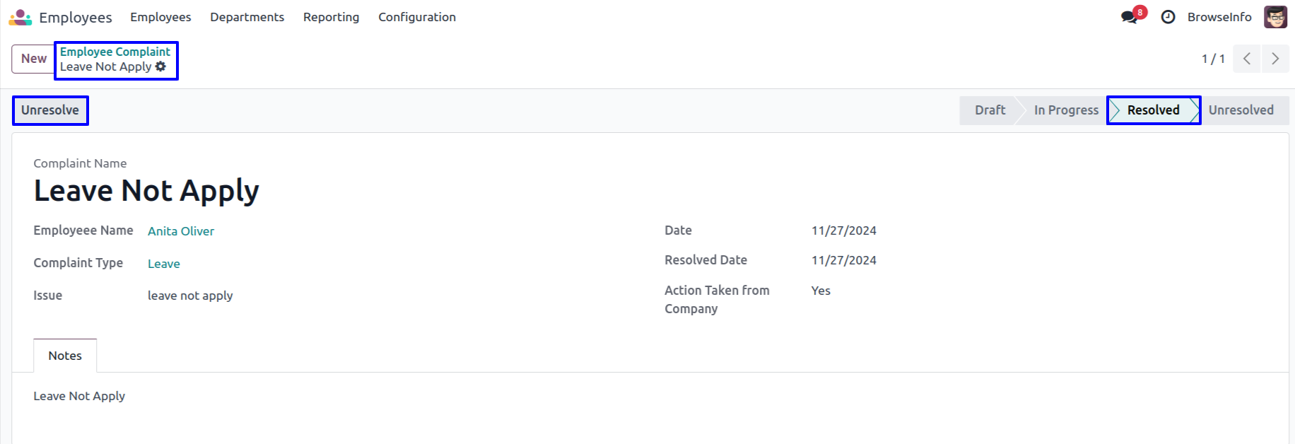Expand the Configuration menu

(417, 17)
